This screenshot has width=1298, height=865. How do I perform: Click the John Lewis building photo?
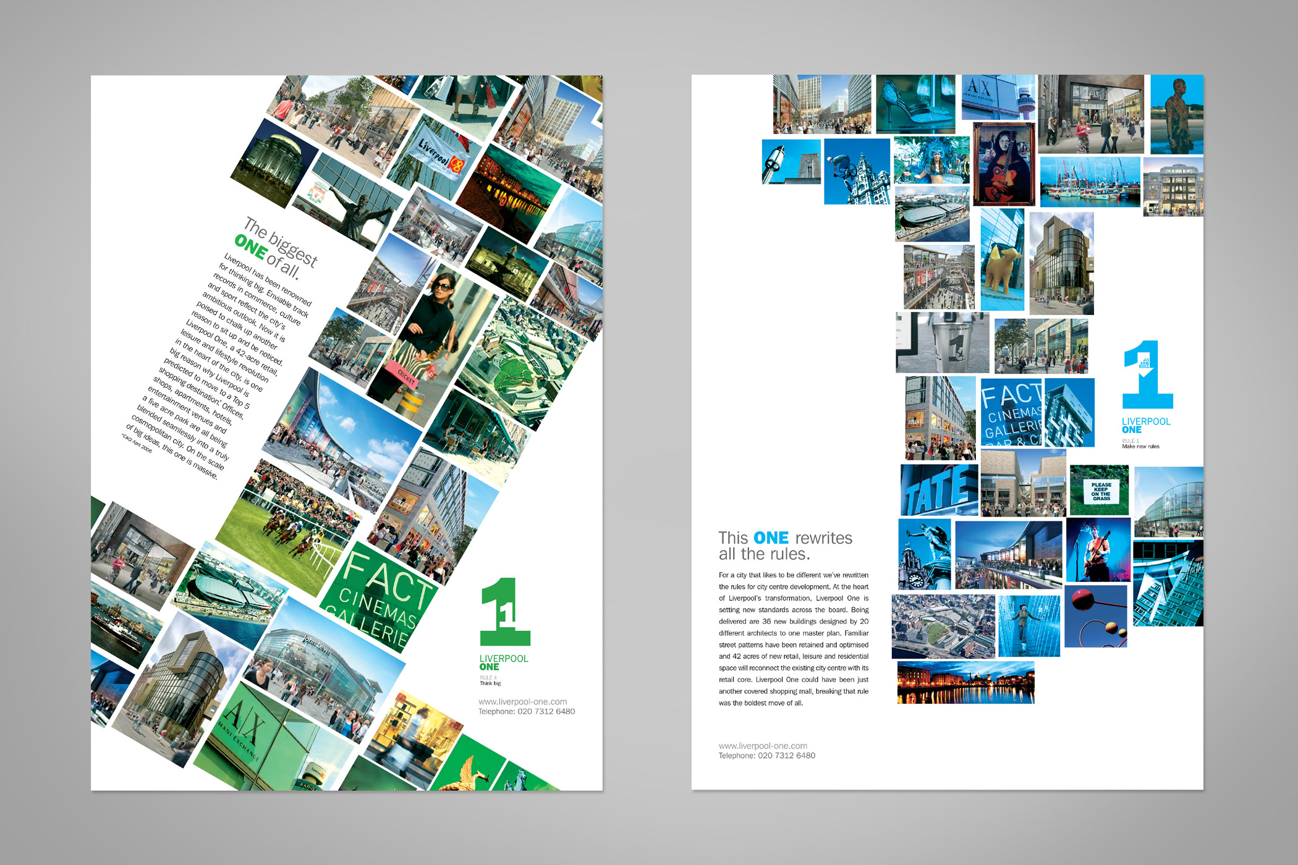click(324, 670)
